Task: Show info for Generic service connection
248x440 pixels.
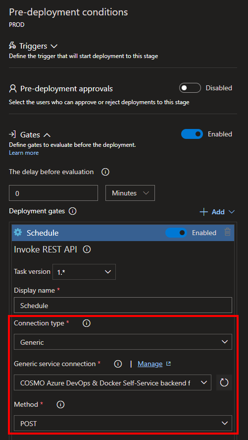Action: [118, 364]
